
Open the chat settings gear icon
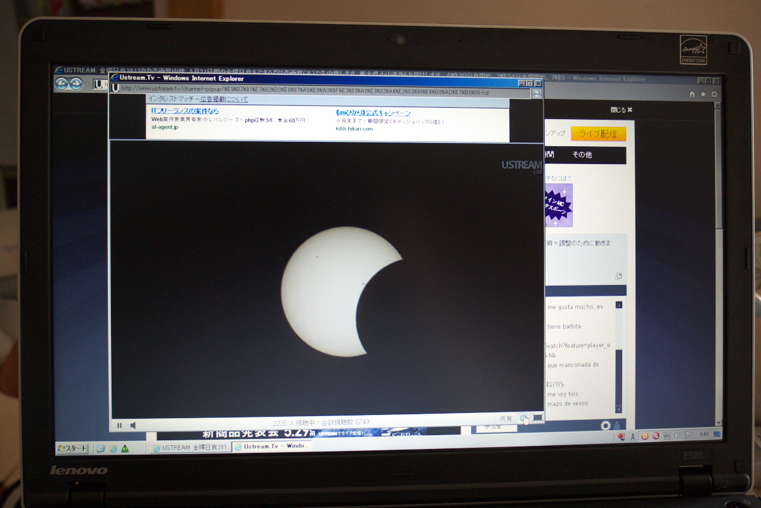(x=606, y=426)
